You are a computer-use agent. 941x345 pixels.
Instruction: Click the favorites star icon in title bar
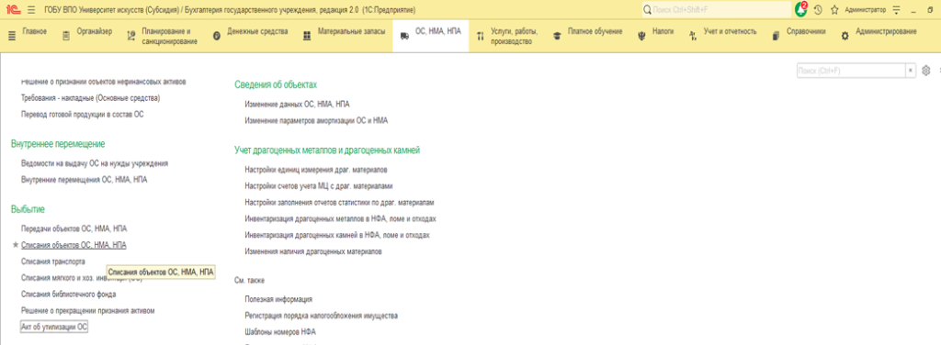(x=834, y=10)
